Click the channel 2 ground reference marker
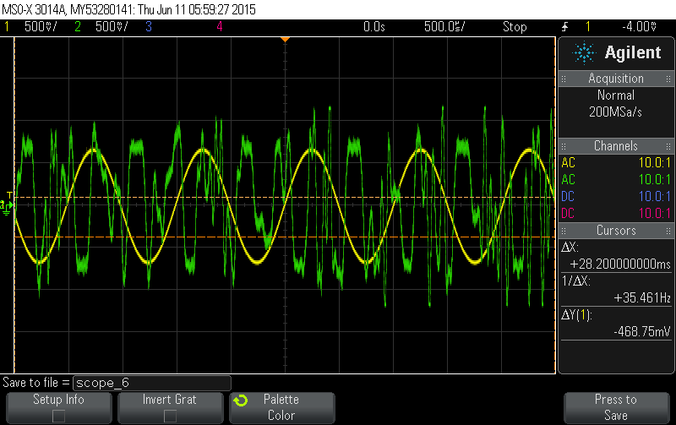676x425 pixels. coord(6,207)
